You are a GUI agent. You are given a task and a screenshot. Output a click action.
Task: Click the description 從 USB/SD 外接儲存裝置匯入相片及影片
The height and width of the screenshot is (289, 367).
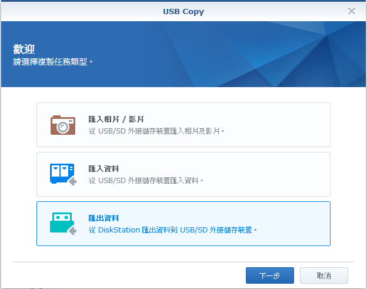coord(156,131)
